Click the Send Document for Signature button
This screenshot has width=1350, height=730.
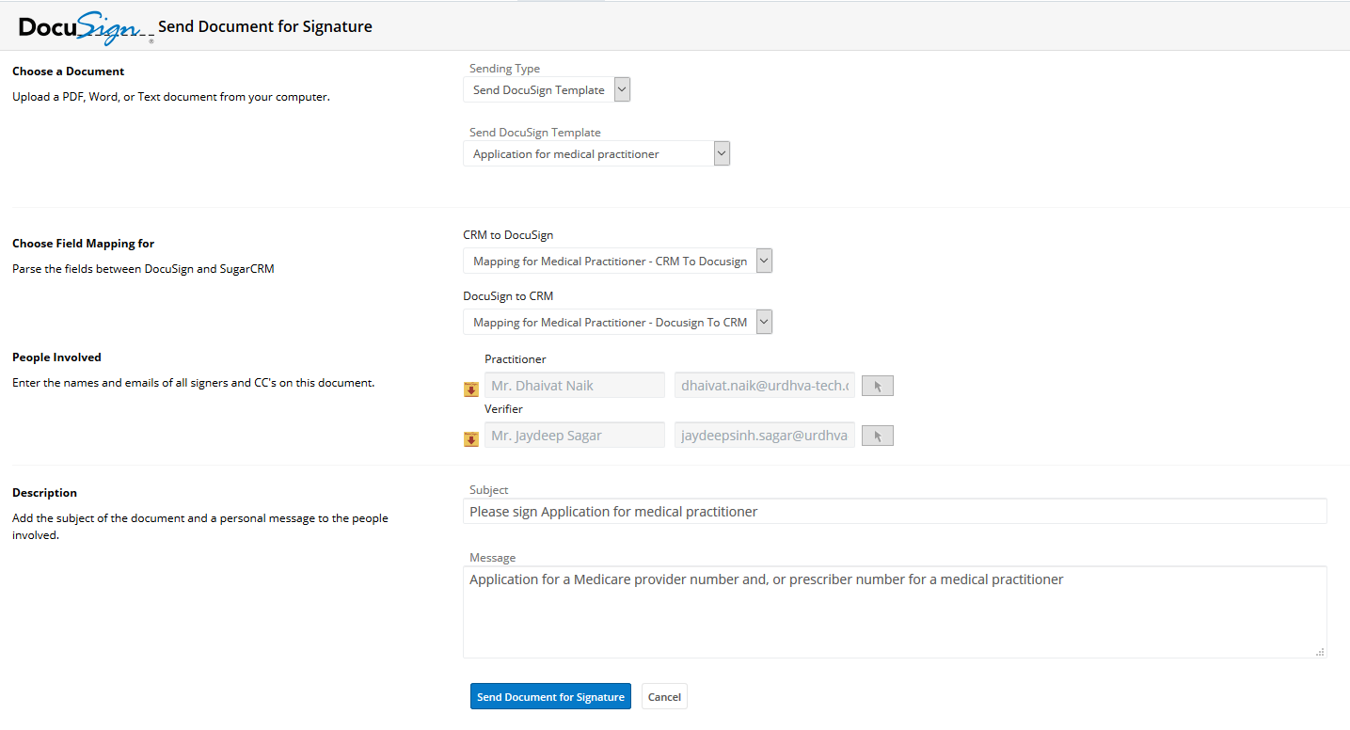click(550, 697)
